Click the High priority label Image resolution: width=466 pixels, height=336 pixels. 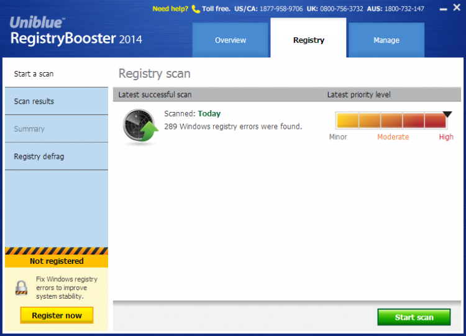446,137
